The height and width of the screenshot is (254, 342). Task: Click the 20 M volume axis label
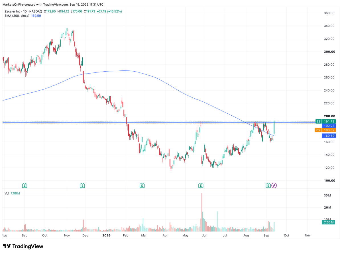[x=327, y=207]
